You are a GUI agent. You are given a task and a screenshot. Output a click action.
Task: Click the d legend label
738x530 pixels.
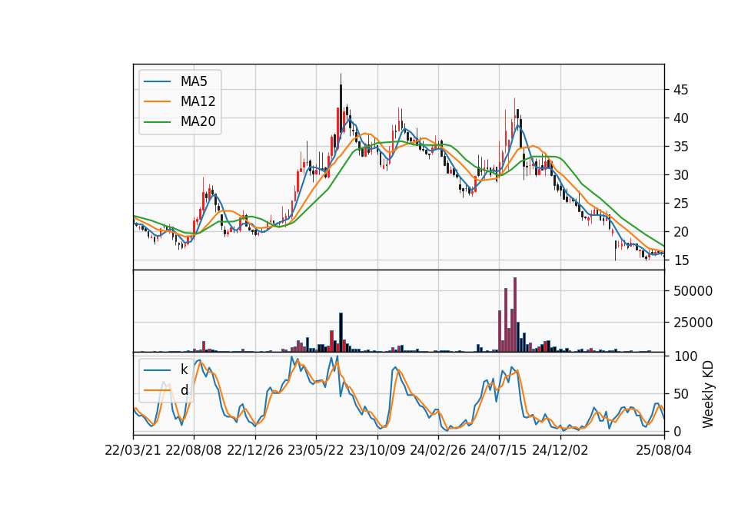click(x=184, y=390)
